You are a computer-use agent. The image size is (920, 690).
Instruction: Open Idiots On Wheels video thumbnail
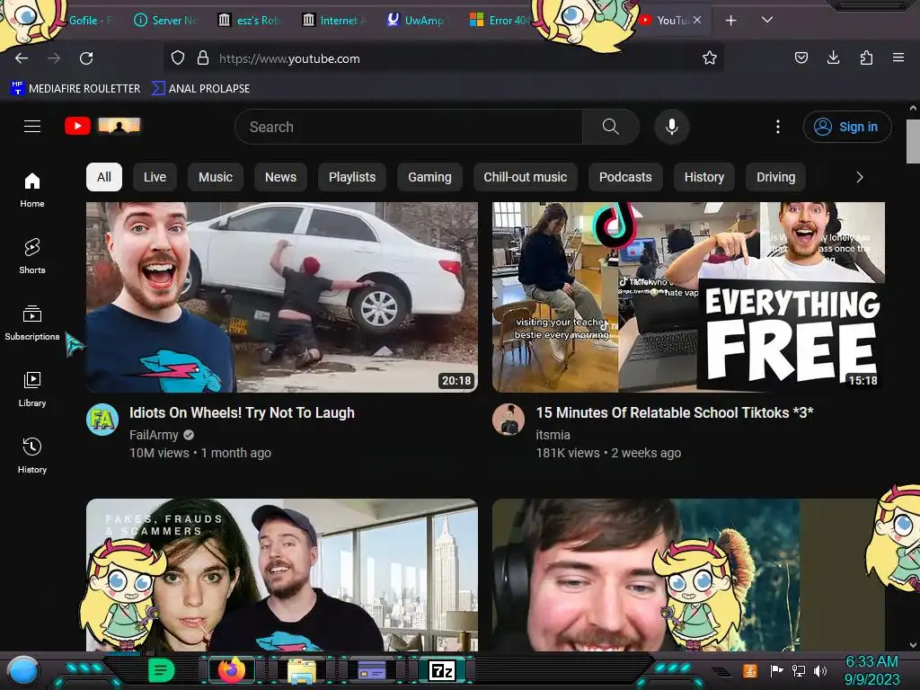click(281, 296)
